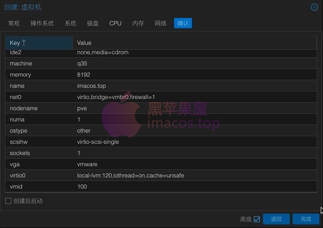The height and width of the screenshot is (228, 323).
Task: Select the none,media=cdrom value
Action: click(103, 52)
